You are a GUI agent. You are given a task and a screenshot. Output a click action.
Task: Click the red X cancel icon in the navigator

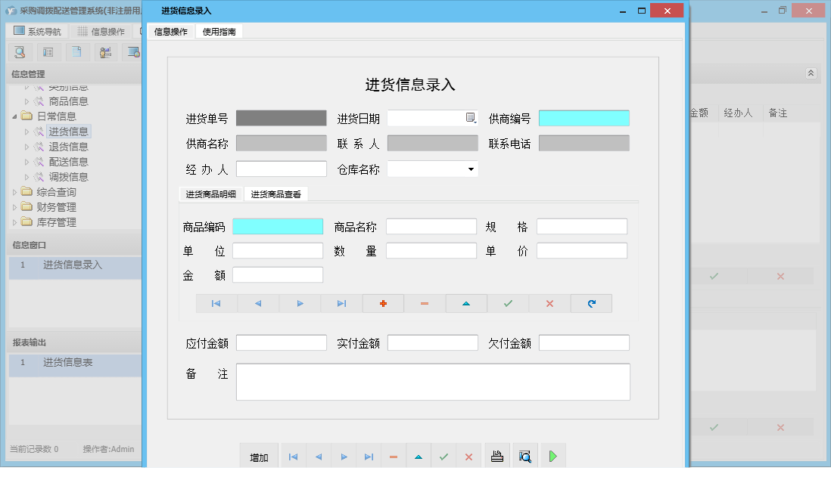coord(552,302)
